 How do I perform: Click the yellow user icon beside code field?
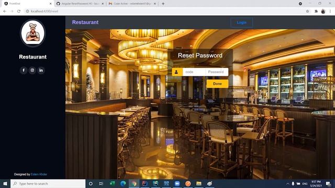coord(176,72)
